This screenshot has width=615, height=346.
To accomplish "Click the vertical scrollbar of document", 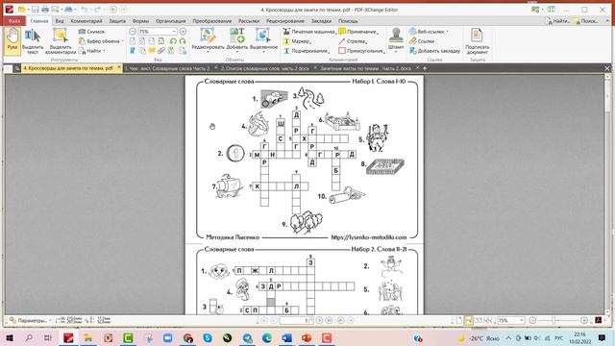I will click(607, 194).
